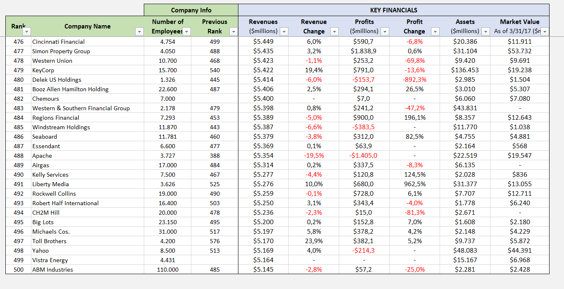Click the "Michaels Cos." company cell
This screenshot has width=564, height=289.
coord(88,232)
